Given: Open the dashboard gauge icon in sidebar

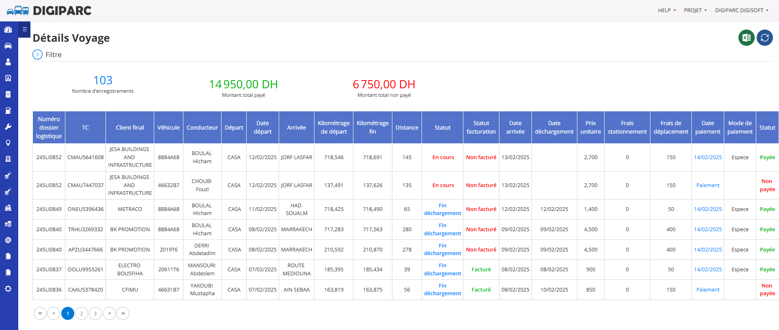Looking at the screenshot, I should coord(8,30).
